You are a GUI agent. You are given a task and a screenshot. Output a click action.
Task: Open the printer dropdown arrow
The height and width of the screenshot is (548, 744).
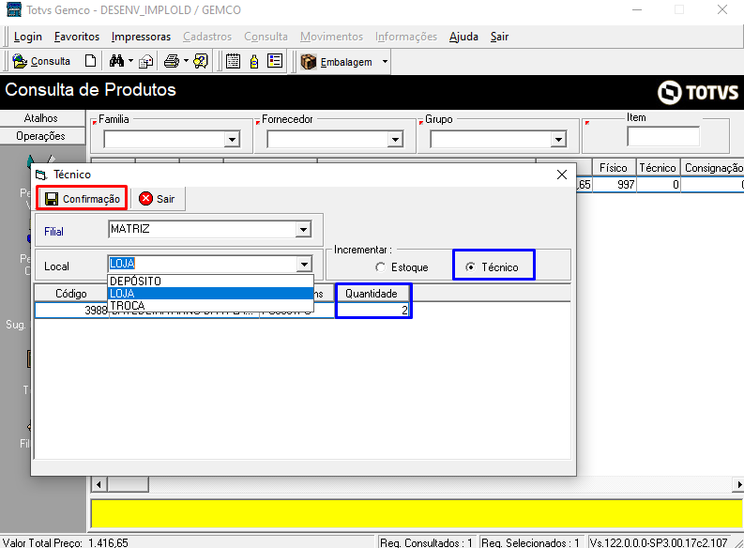pos(186,61)
